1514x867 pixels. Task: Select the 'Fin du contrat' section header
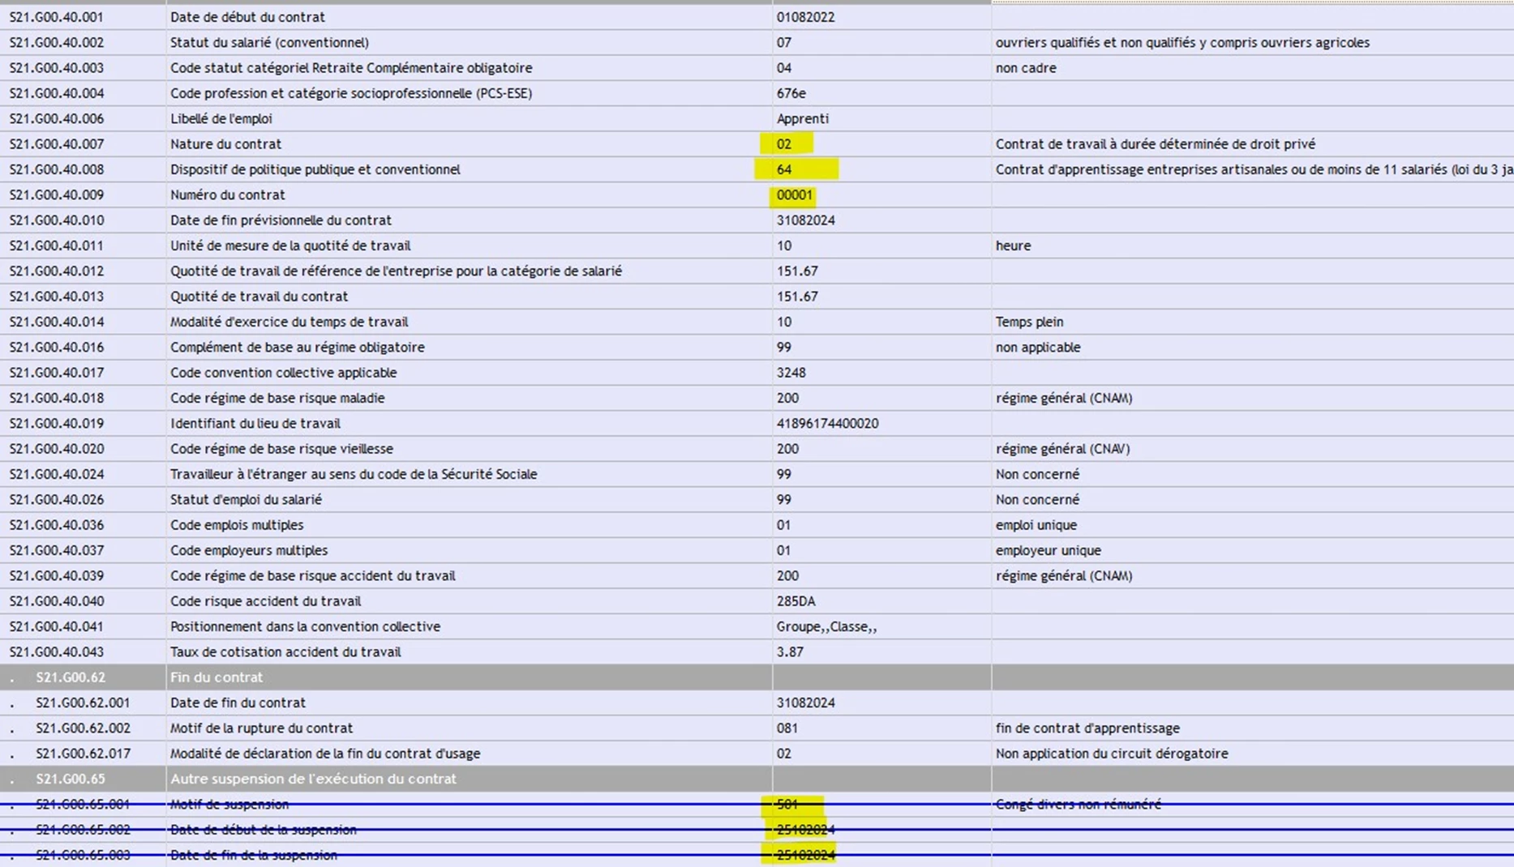pos(217,677)
